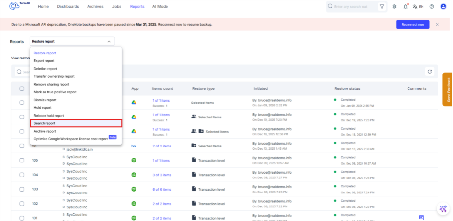Screen dimensions: 453x221
Task: Open the notifications bell
Action: (405, 7)
